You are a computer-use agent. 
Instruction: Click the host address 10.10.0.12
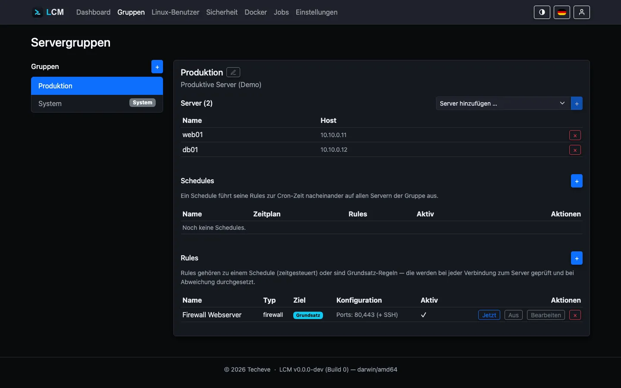click(x=334, y=150)
